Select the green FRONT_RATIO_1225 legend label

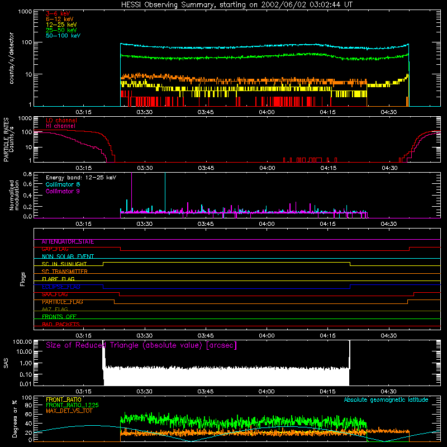[73, 405]
